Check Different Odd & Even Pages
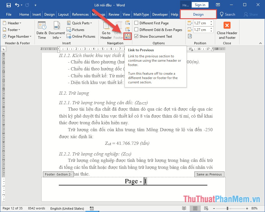 tap(136, 30)
